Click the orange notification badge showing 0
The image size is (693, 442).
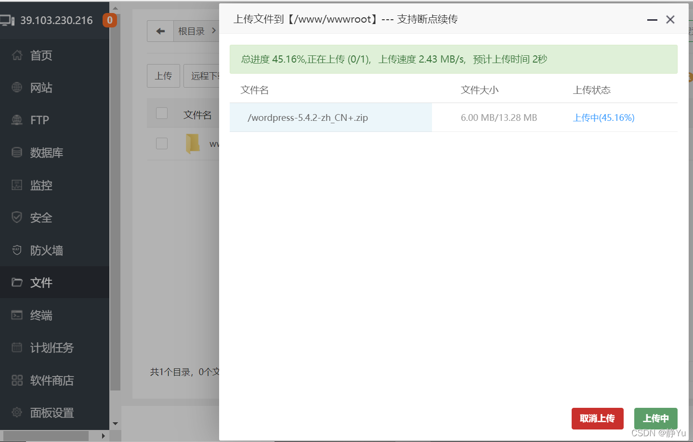point(110,20)
